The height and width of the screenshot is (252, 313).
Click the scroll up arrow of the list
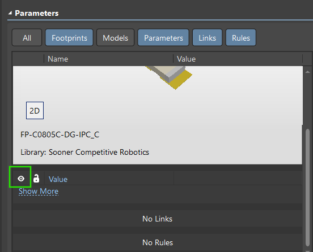307,72
